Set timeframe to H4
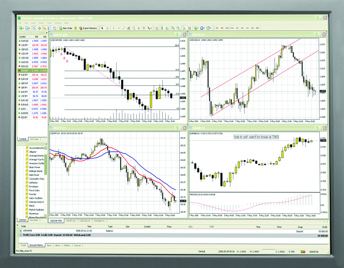Viewport: 344px width, 268px height. point(242,28)
